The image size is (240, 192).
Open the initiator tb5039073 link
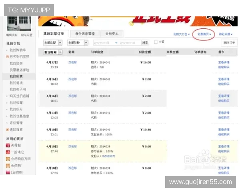tap(109, 156)
